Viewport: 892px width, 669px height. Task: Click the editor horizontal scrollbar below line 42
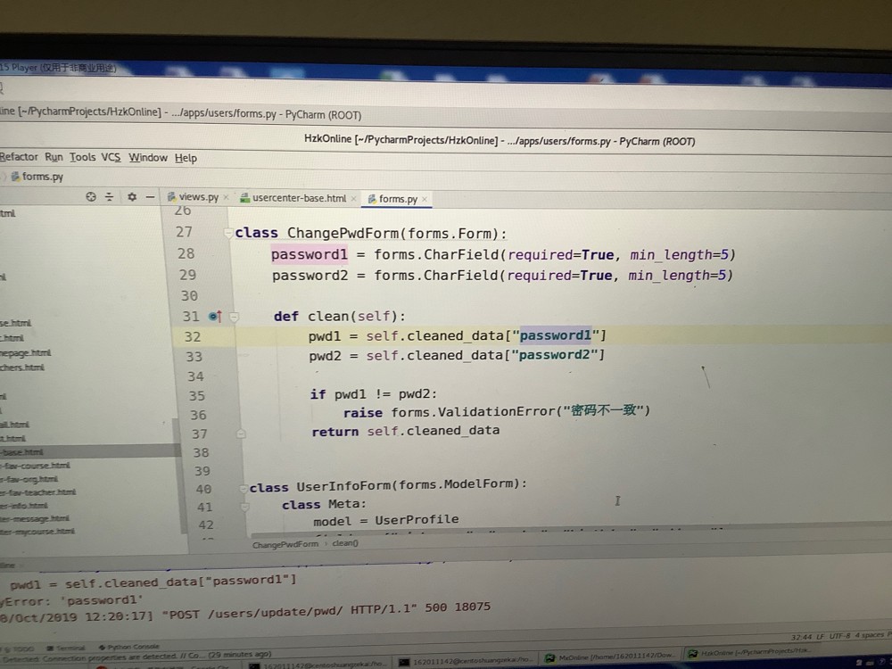[569, 533]
